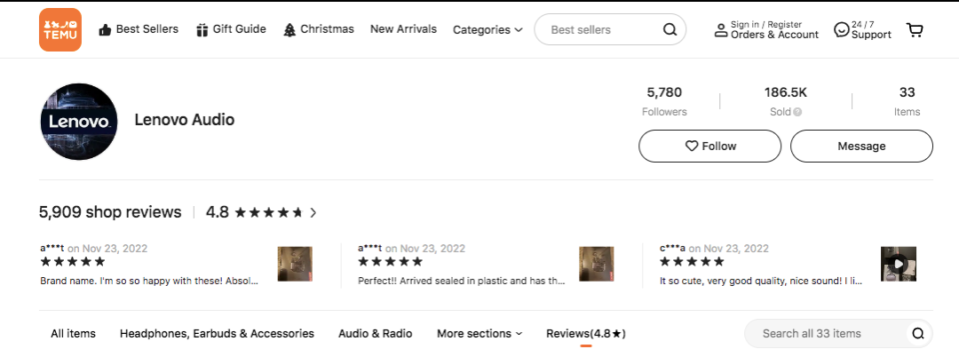Follow the Lenovo Audio shop

709,146
